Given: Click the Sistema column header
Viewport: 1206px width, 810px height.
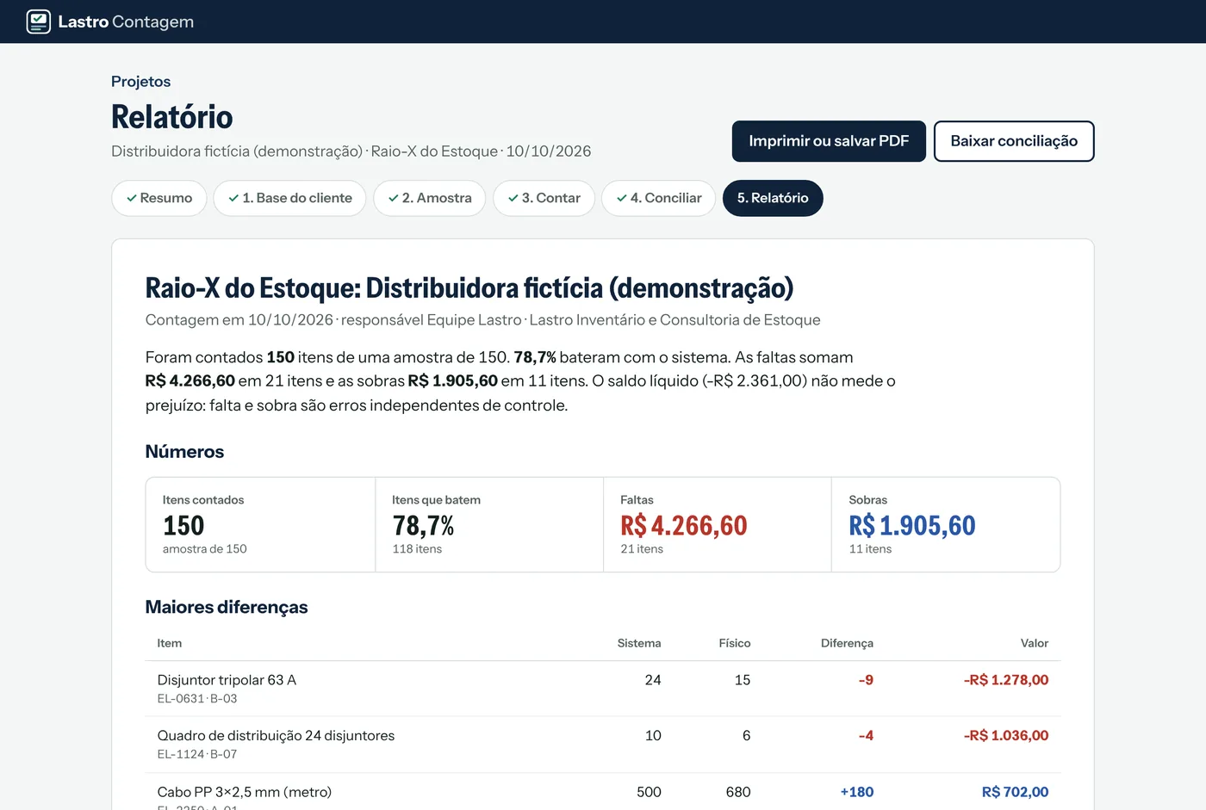Looking at the screenshot, I should click(x=639, y=643).
